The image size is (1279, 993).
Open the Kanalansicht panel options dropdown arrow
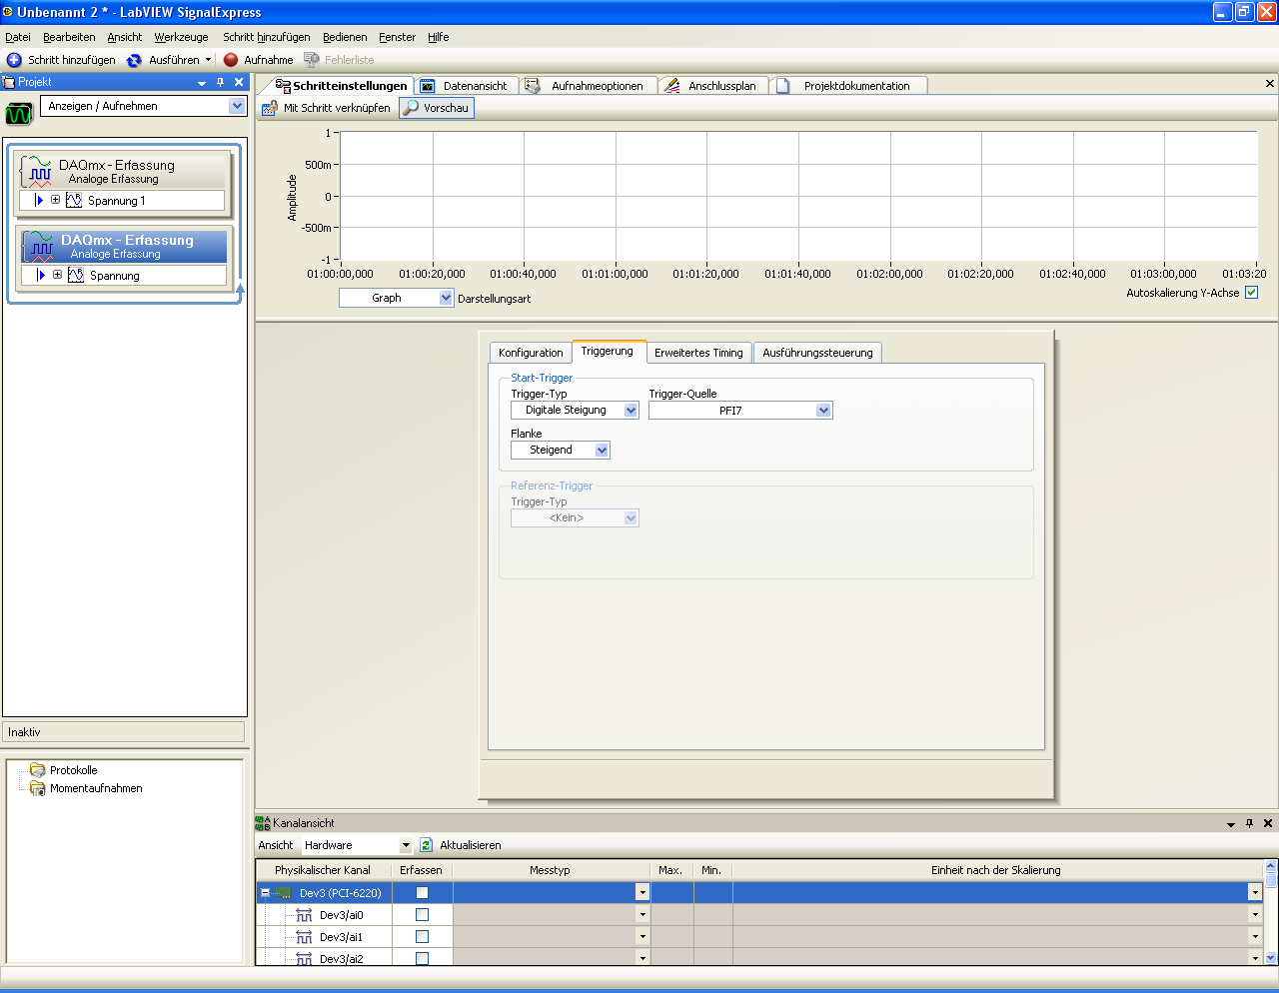pyautogui.click(x=1231, y=824)
